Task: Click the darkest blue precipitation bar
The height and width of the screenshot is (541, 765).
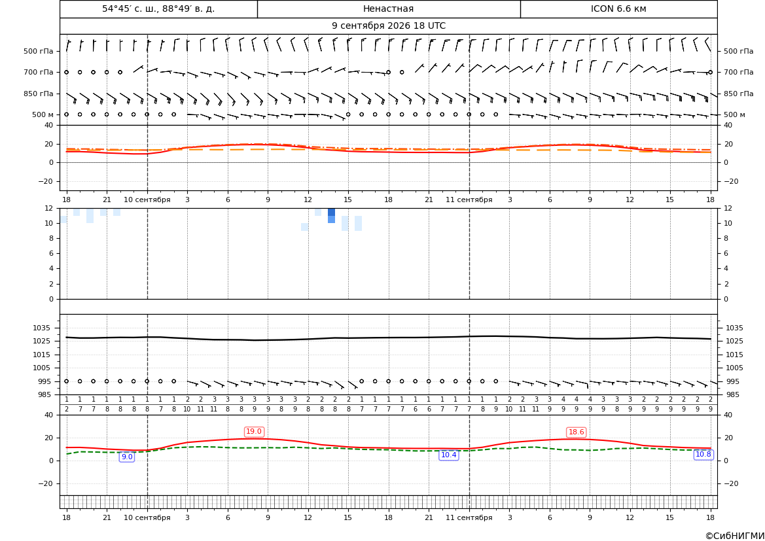Action: (x=331, y=212)
